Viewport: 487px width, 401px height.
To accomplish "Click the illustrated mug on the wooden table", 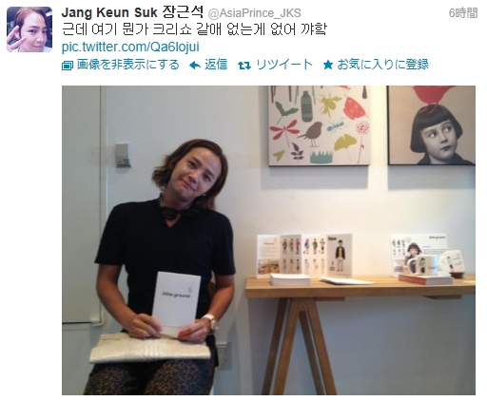I will click(x=422, y=265).
